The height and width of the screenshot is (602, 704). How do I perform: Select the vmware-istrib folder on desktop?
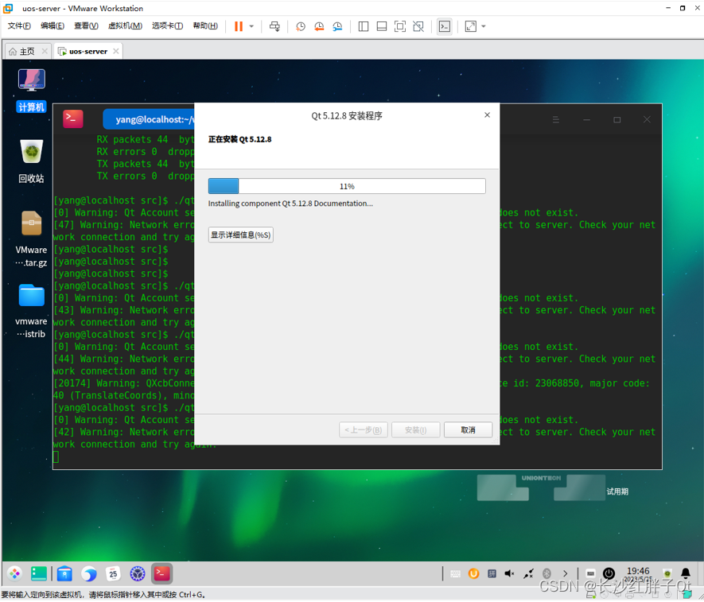(x=31, y=312)
